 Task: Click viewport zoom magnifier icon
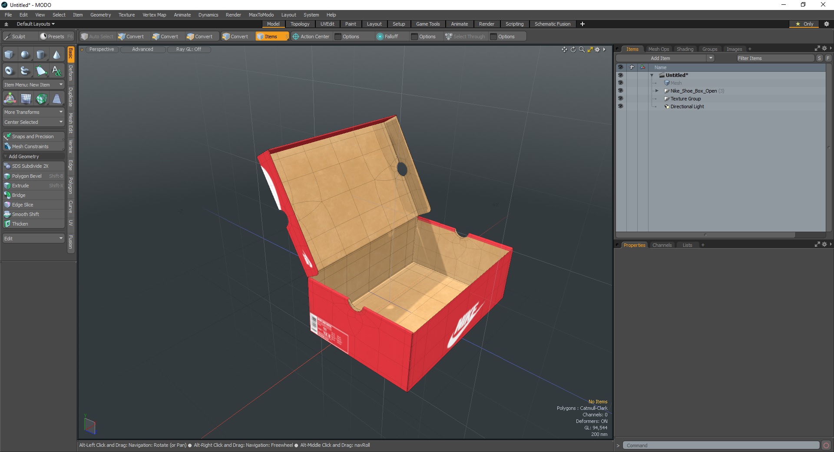coord(582,50)
